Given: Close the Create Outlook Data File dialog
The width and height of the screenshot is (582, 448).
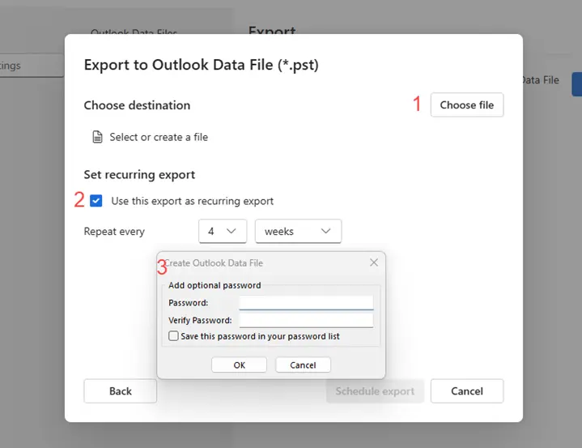Looking at the screenshot, I should tap(374, 262).
